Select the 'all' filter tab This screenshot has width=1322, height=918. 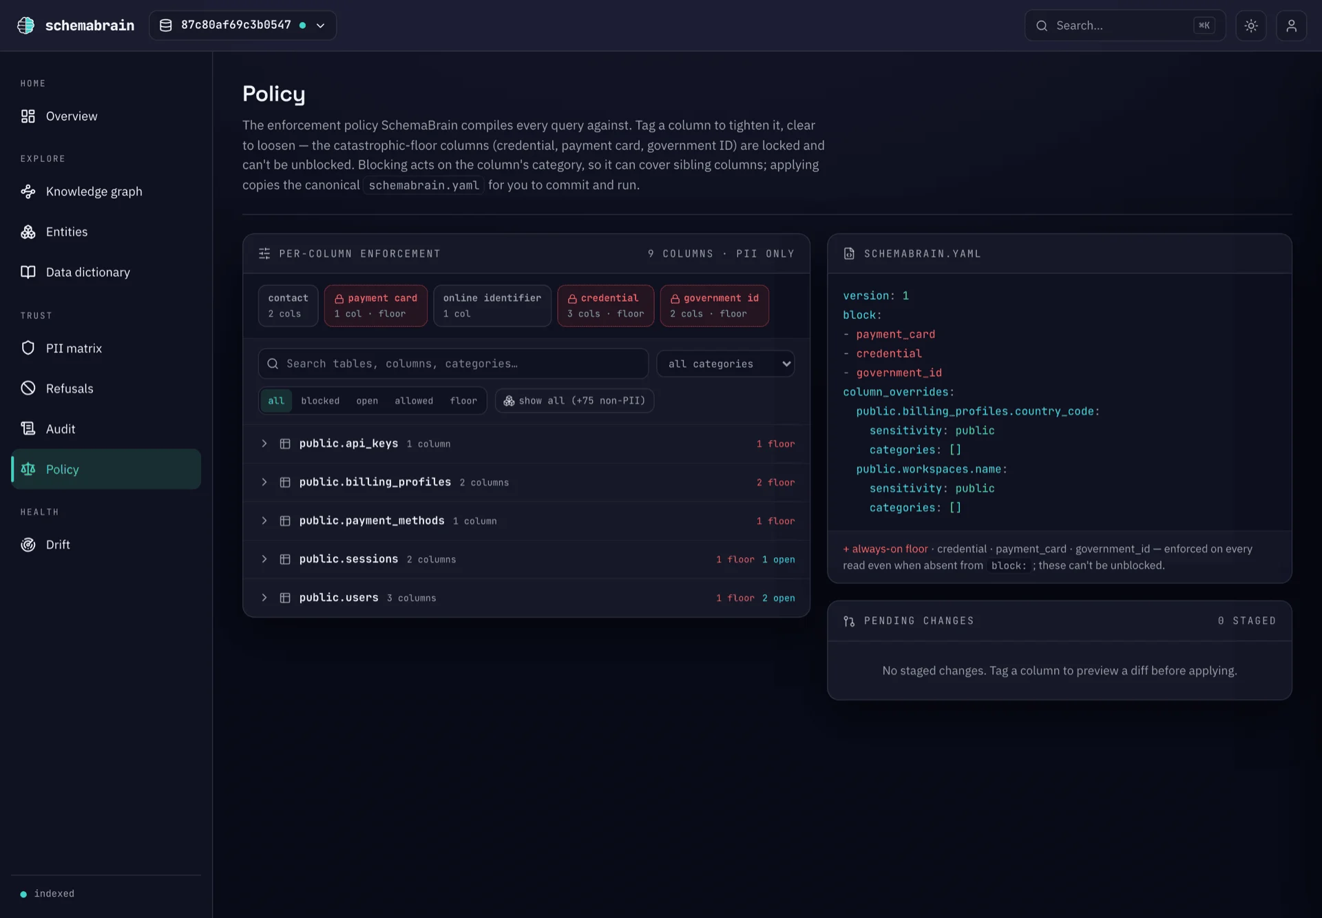coord(276,401)
